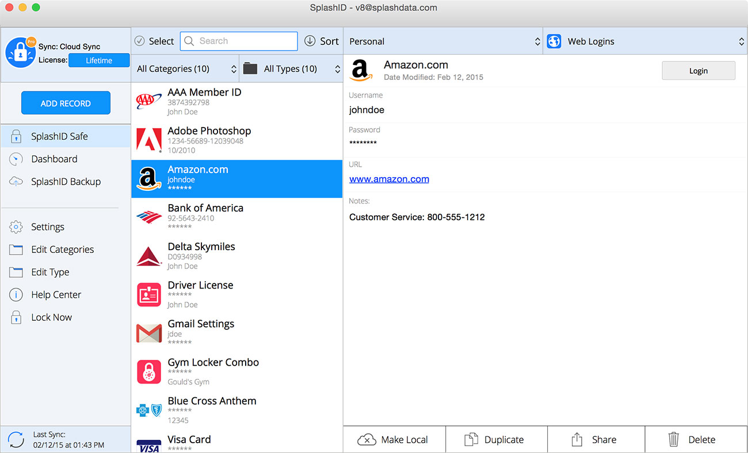748x453 pixels.
Task: Click the Driver License ID card icon
Action: (149, 294)
